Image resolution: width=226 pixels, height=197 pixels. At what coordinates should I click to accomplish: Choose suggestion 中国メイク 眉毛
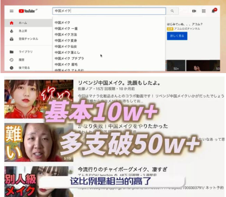(x=109, y=64)
